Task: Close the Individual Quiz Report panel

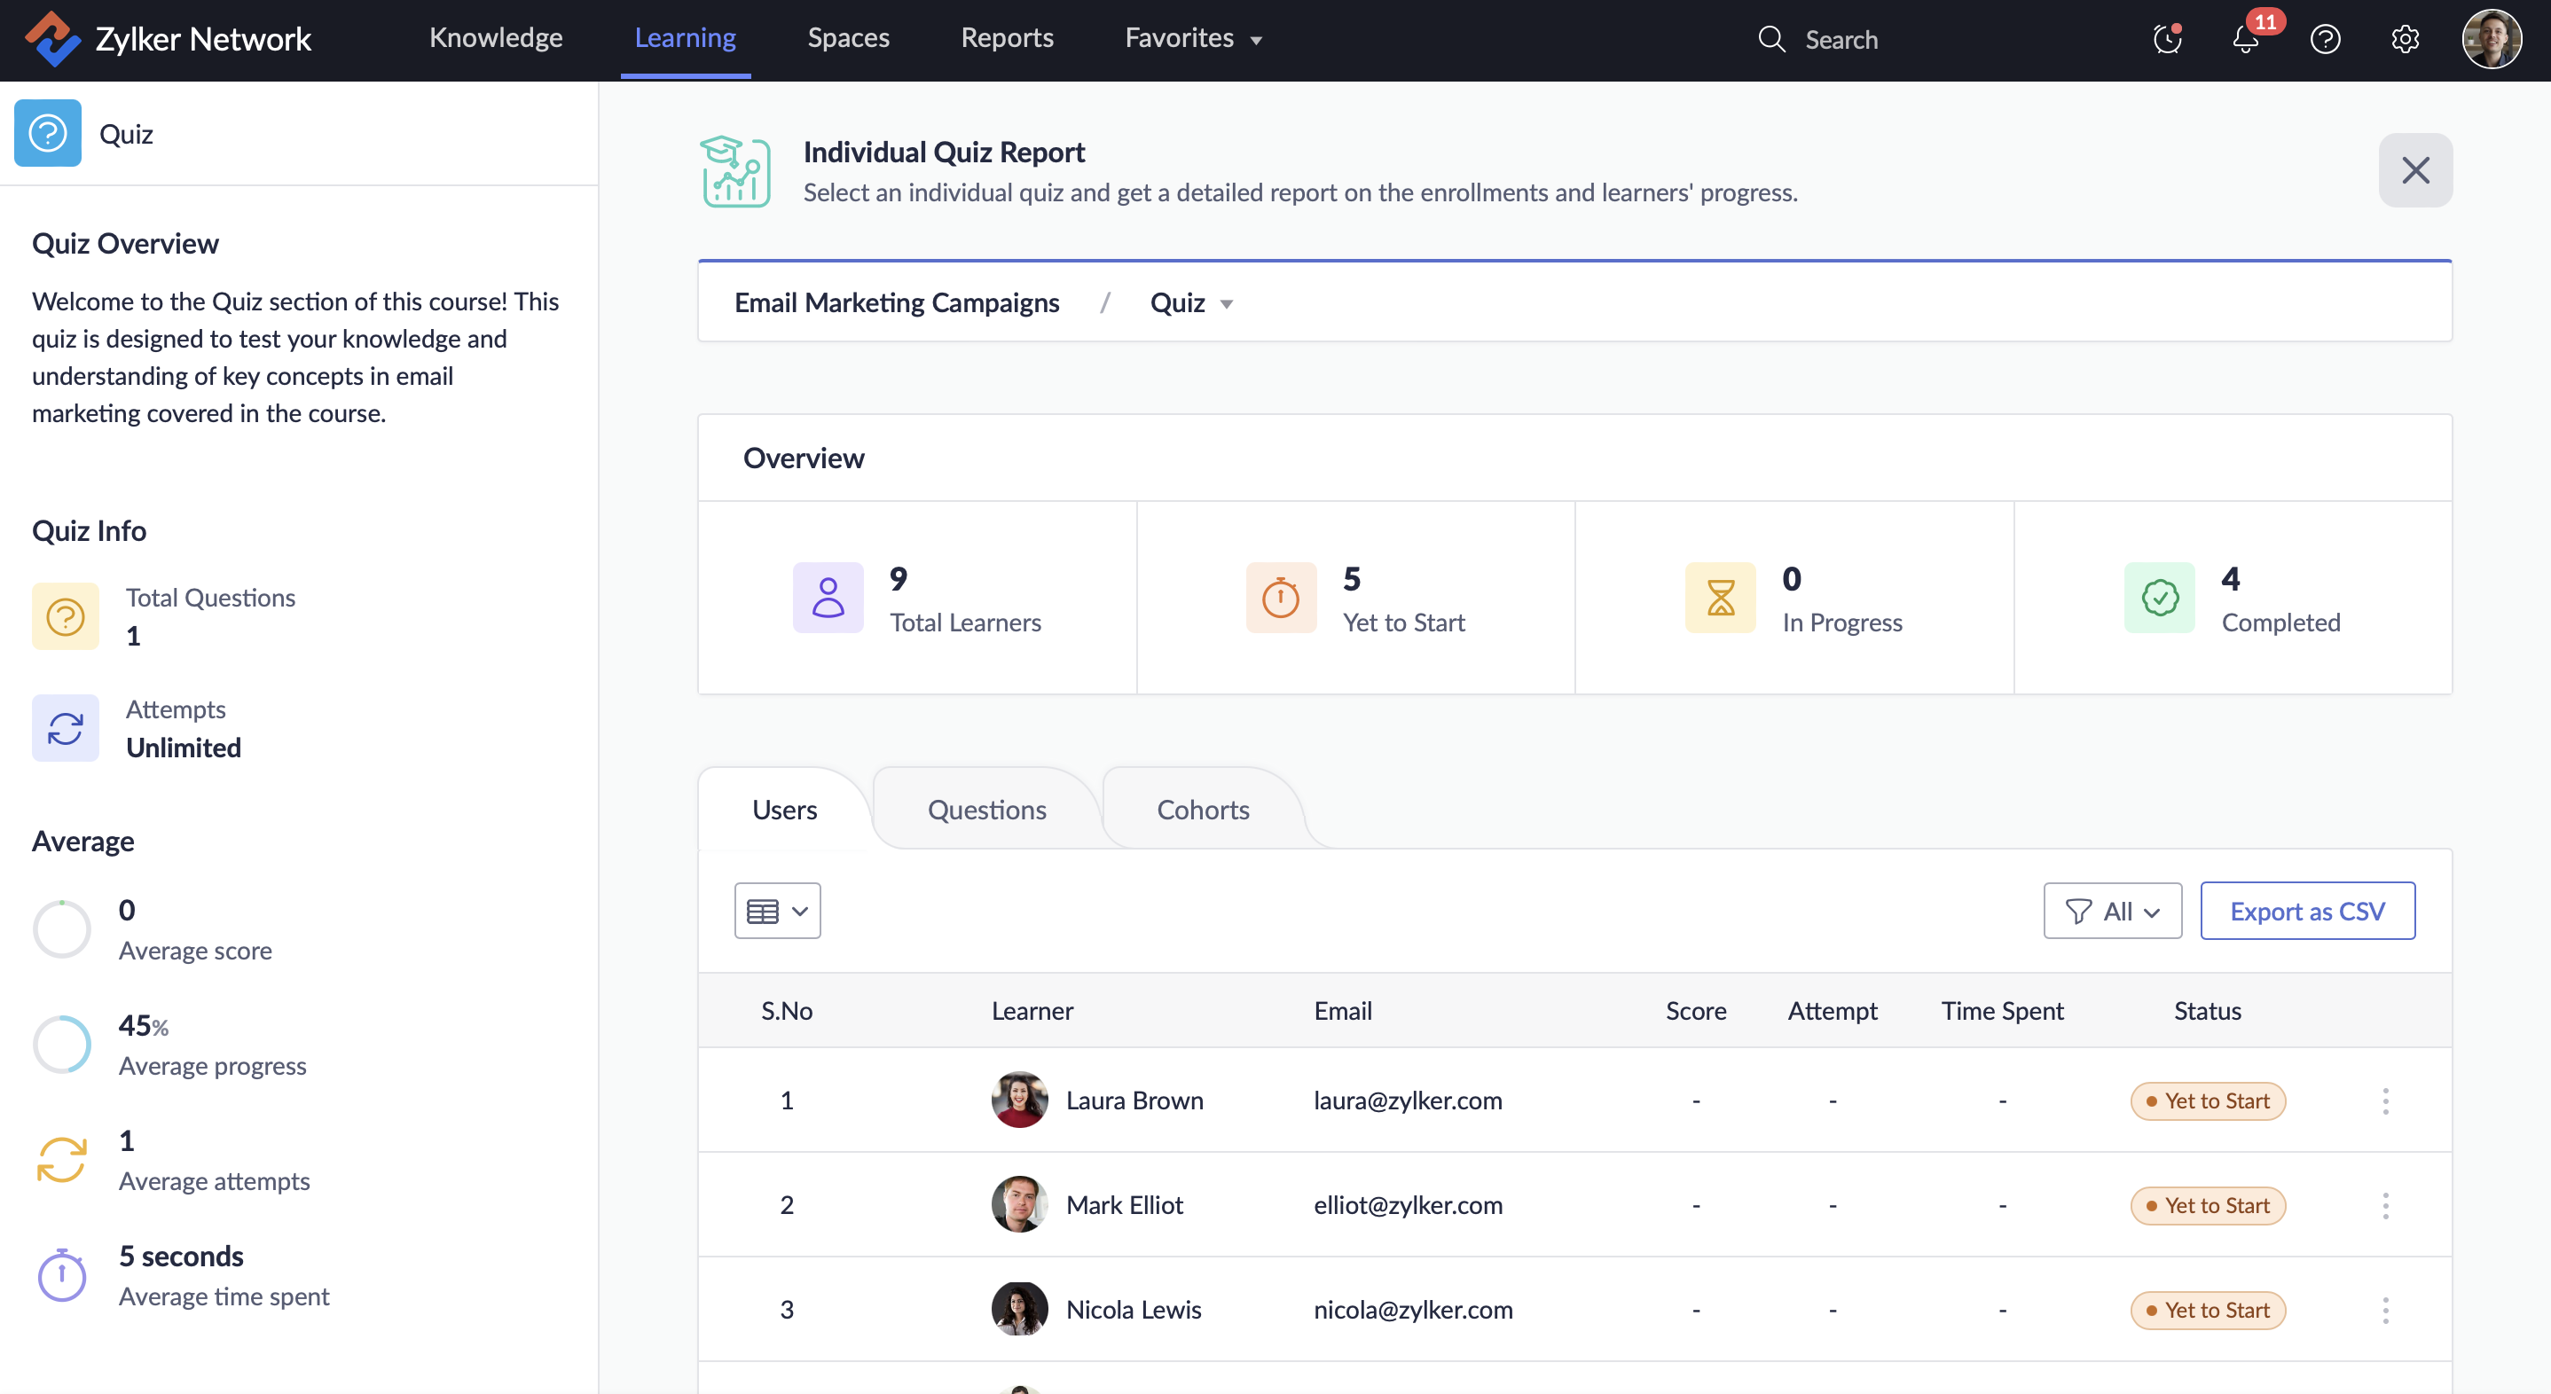Action: pyautogui.click(x=2414, y=170)
